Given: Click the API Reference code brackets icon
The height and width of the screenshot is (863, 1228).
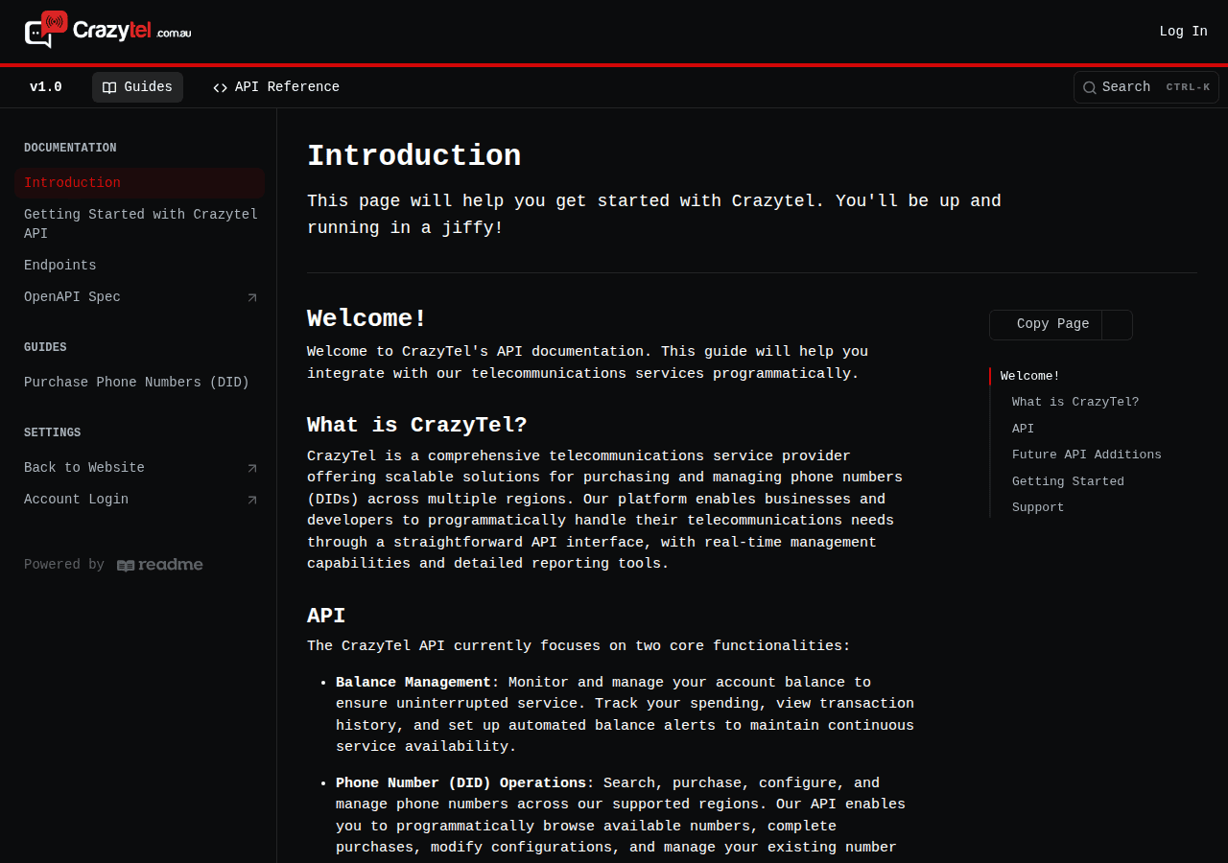Looking at the screenshot, I should [220, 87].
